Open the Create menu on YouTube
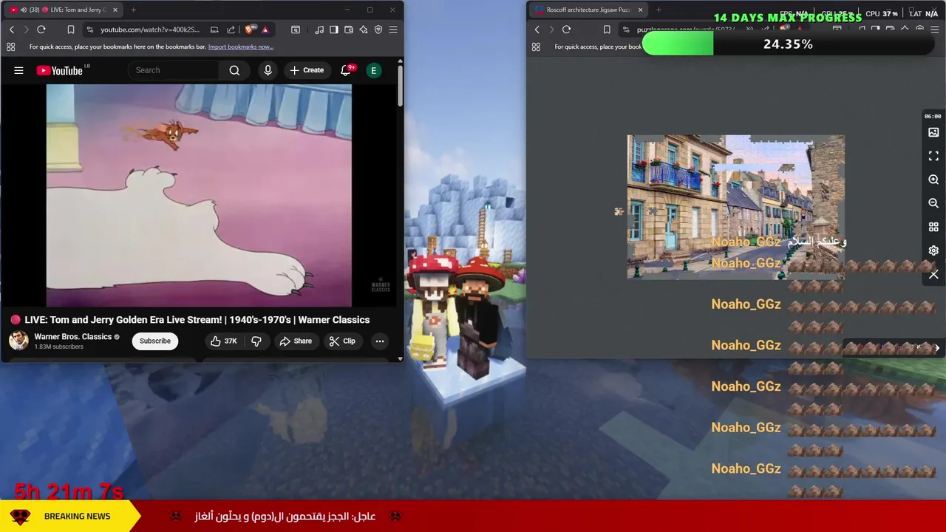Image resolution: width=946 pixels, height=532 pixels. pos(307,70)
